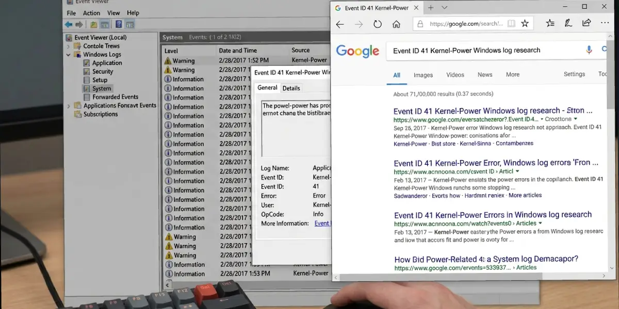The height and width of the screenshot is (309, 619).
Task: Expand the Contole Trews node arrow
Action: (x=69, y=46)
